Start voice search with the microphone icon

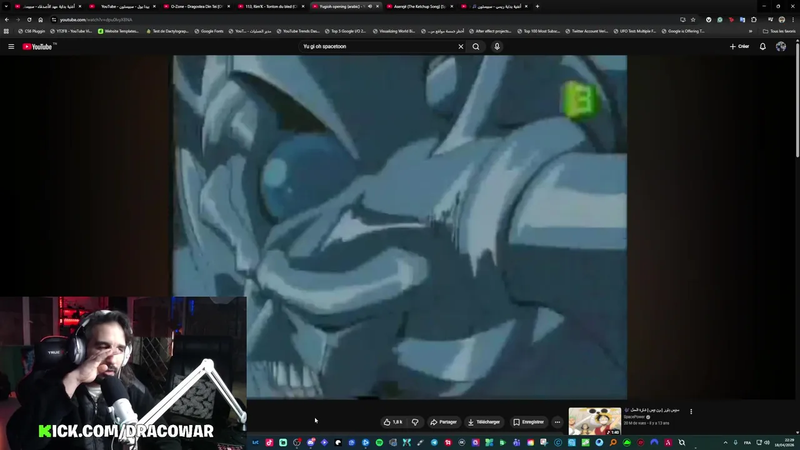coord(497,46)
